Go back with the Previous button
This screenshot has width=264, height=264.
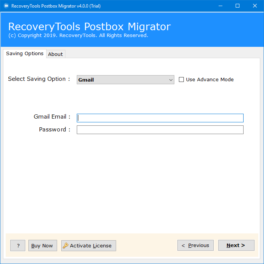[196, 245]
